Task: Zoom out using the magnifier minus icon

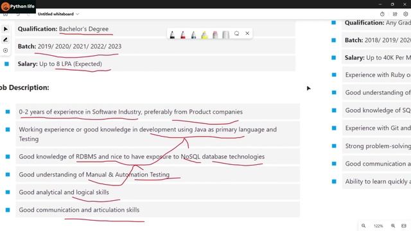Action: pos(363,226)
